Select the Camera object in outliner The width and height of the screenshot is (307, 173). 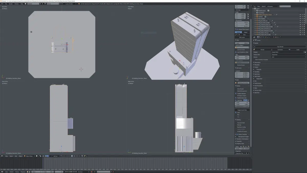point(260,17)
